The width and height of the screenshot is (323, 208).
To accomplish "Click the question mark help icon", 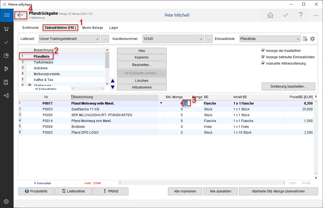I will (301, 15).
